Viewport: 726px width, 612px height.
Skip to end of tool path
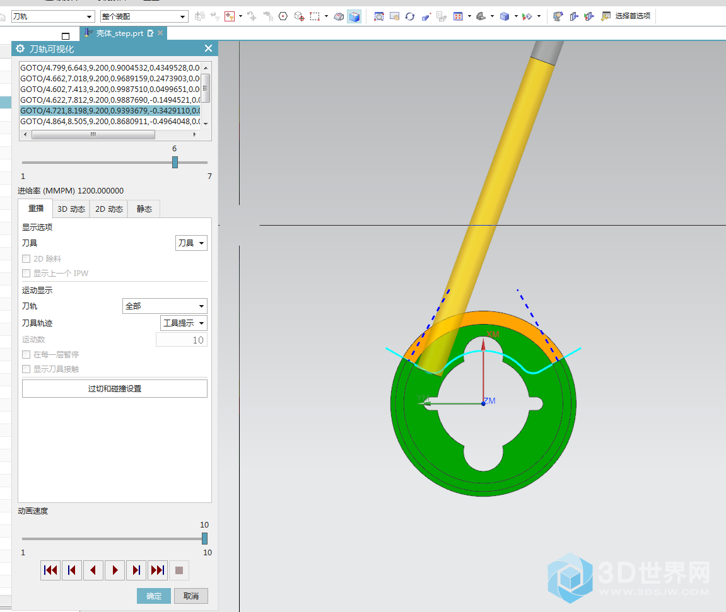(x=158, y=570)
